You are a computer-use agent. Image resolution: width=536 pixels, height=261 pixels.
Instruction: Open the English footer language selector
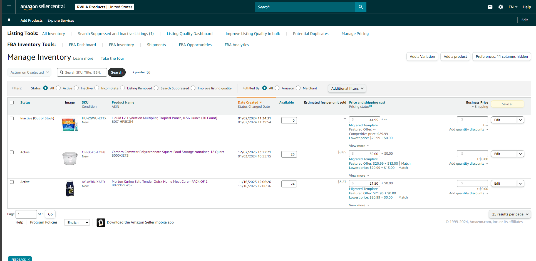(77, 222)
